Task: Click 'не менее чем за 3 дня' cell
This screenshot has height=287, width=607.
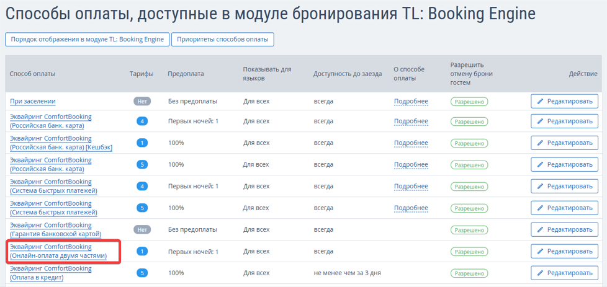Action: pos(347,273)
